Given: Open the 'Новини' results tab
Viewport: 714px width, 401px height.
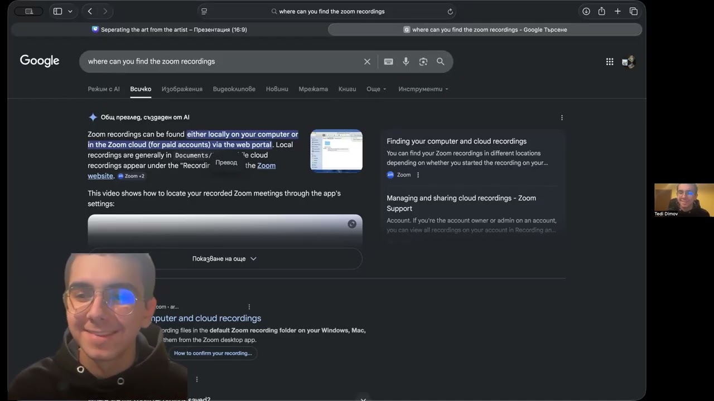Looking at the screenshot, I should click(277, 89).
